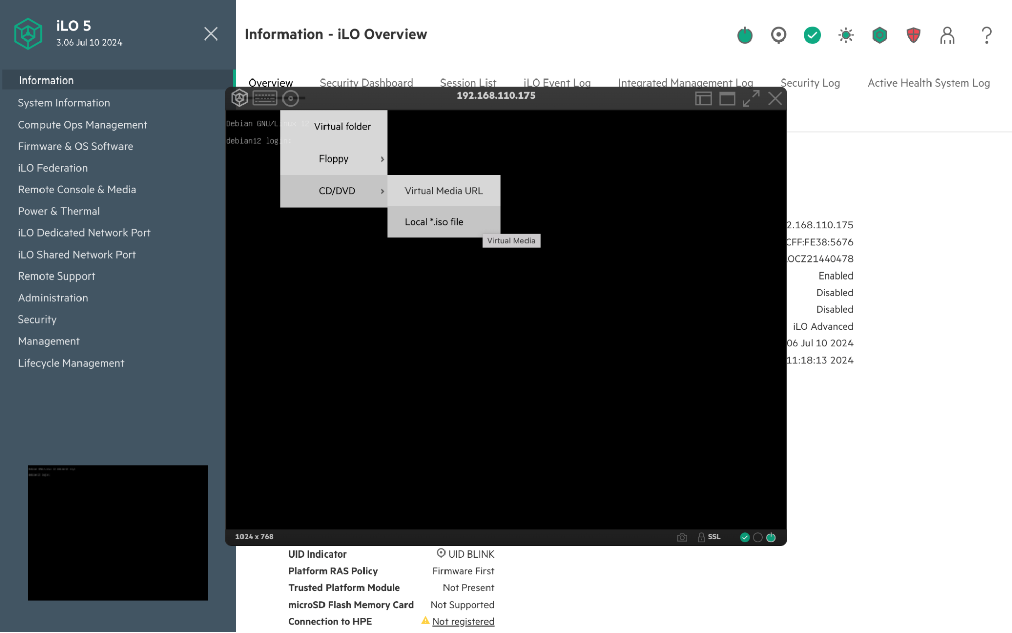Toggle the console power button in status bar
1012x633 pixels.
(x=771, y=537)
